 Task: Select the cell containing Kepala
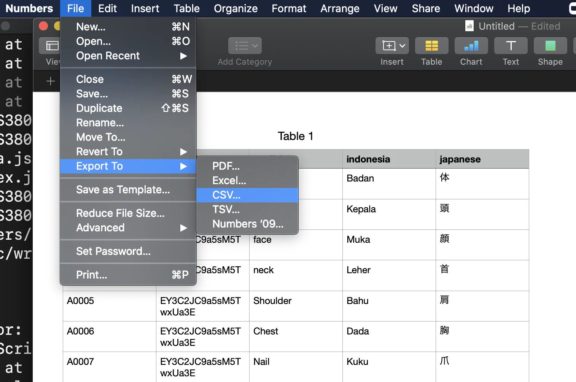coord(389,215)
